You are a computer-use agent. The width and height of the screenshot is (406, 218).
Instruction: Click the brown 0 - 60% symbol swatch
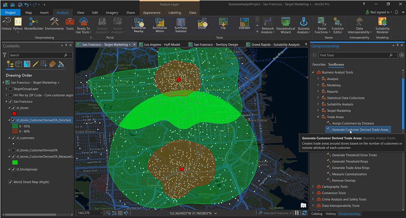point(15,132)
